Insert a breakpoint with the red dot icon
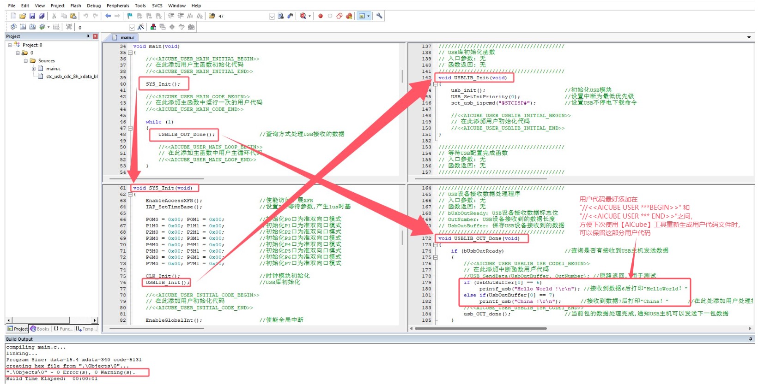Image resolution: width=758 pixels, height=385 pixels. pos(321,16)
